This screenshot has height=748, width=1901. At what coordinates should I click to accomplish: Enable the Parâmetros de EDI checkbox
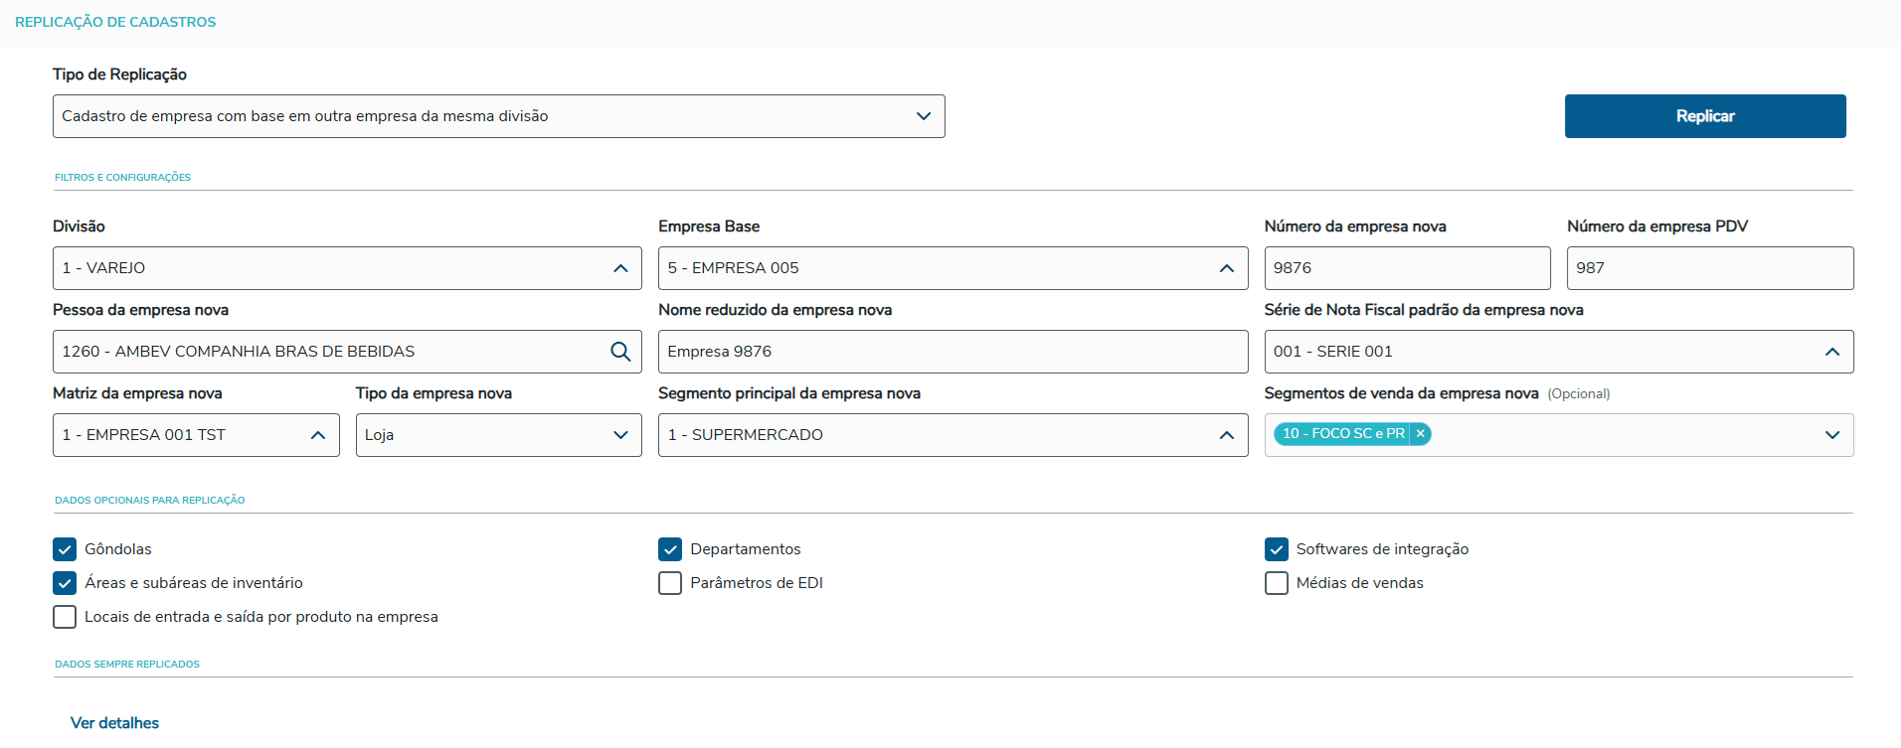coord(670,583)
